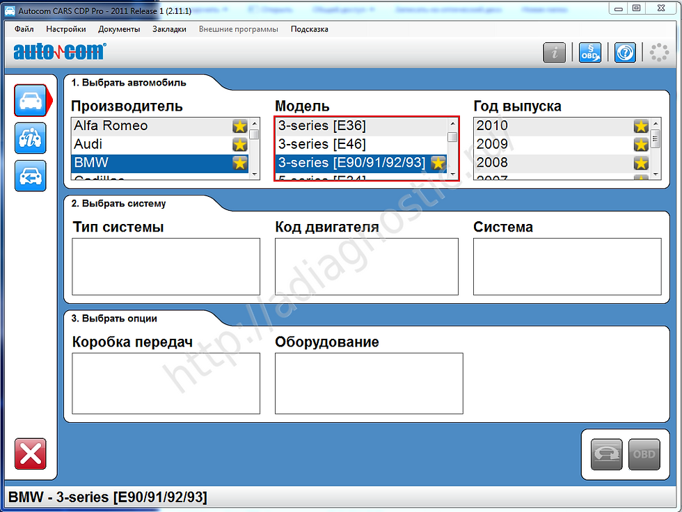Select year 2010

coord(562,126)
